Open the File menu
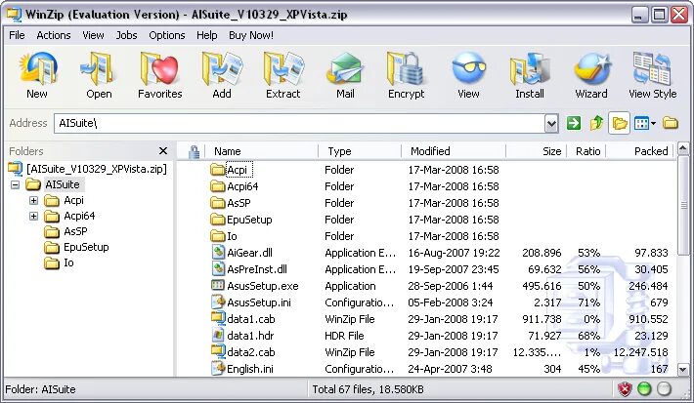The image size is (694, 403). (x=17, y=35)
